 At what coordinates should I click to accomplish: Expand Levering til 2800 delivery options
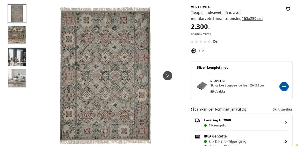point(286,123)
